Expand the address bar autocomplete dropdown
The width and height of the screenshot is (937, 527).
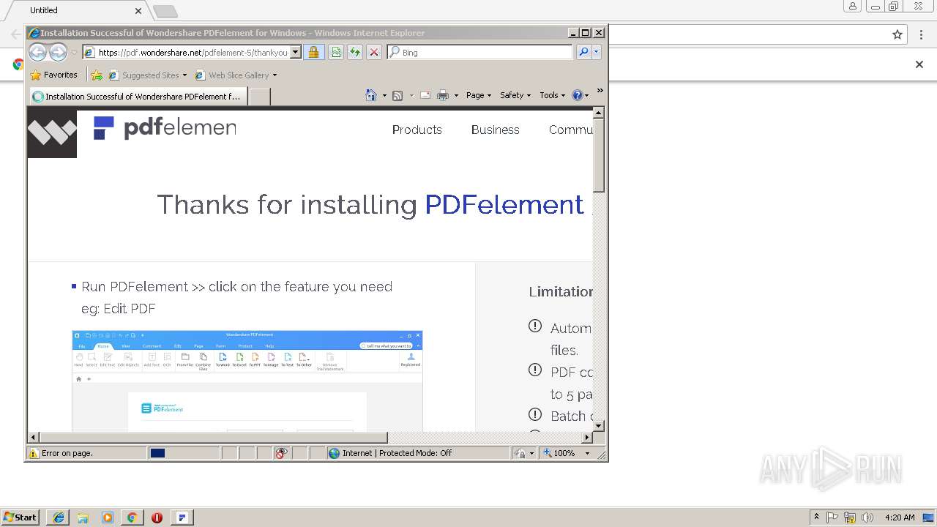[x=296, y=53]
